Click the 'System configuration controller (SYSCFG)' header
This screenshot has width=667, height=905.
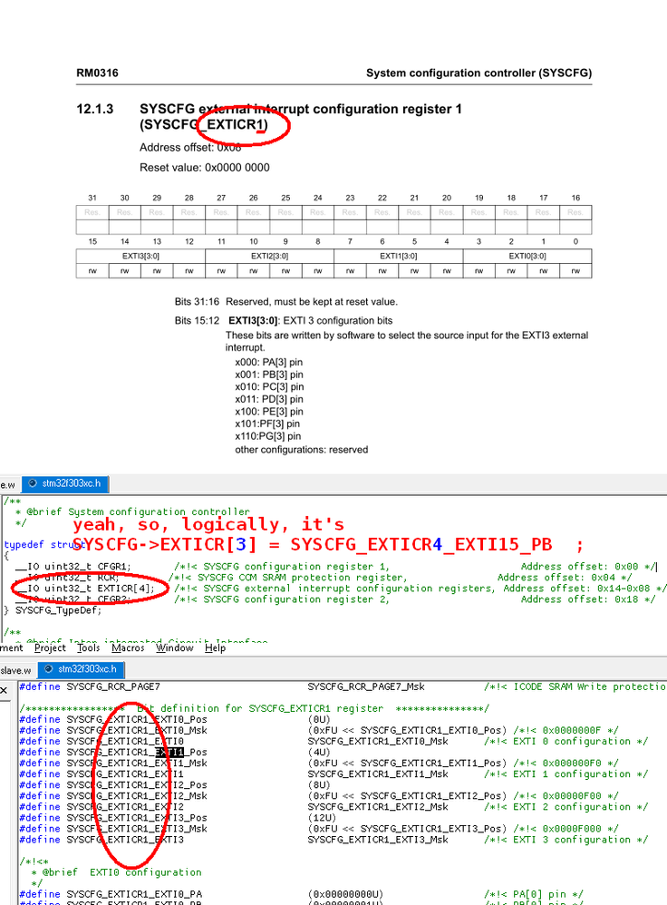[478, 73]
